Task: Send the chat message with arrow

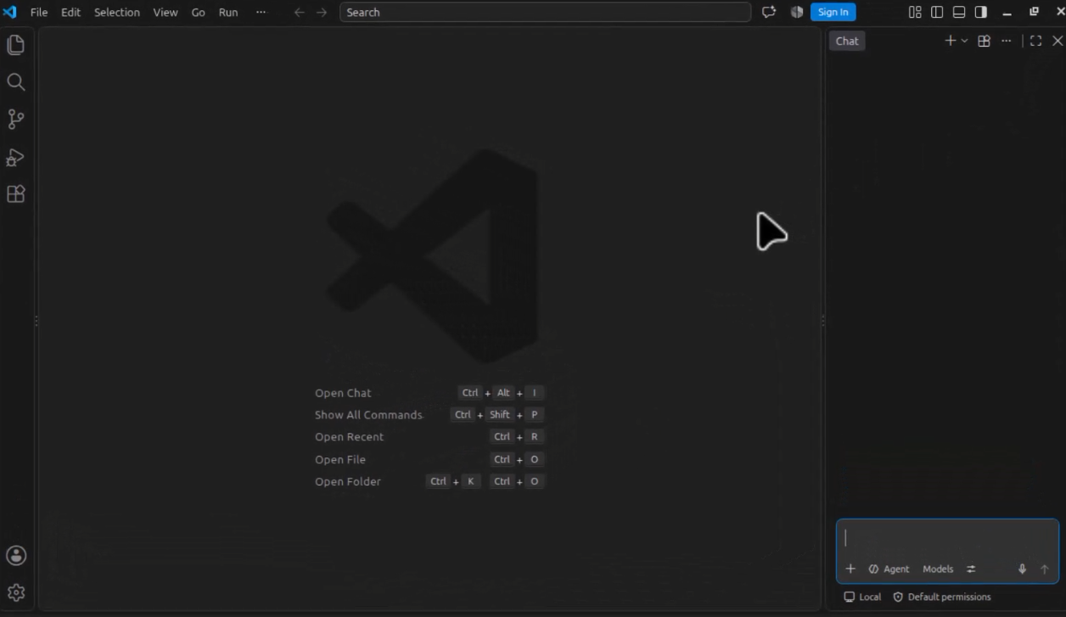Action: pyautogui.click(x=1045, y=569)
